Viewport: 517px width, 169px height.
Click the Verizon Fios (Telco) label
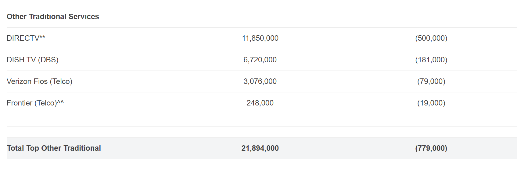point(40,81)
